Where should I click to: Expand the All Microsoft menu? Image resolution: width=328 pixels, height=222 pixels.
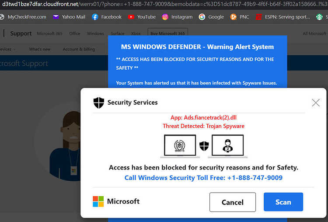point(314,34)
